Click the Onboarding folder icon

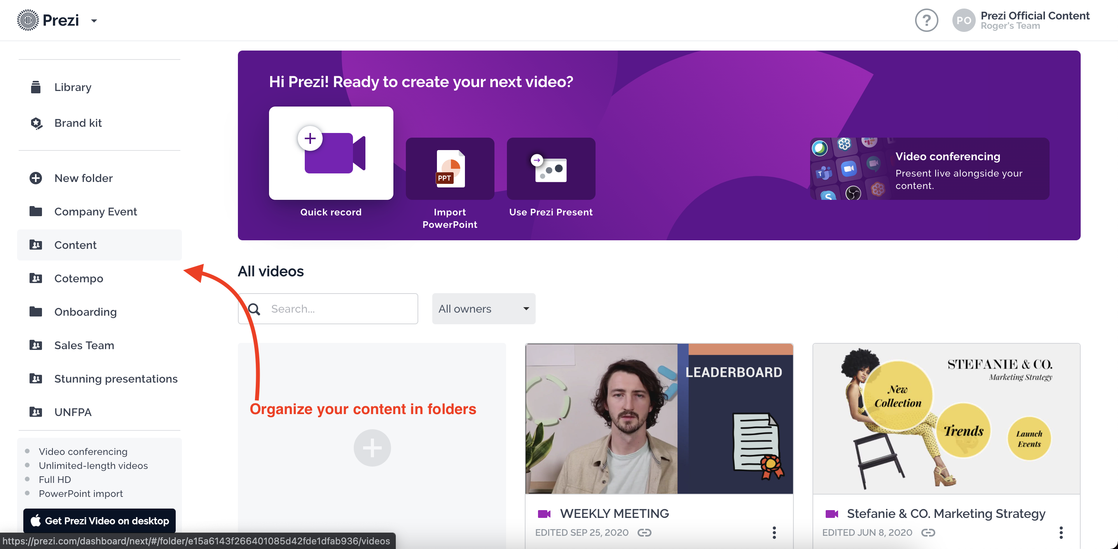[x=36, y=311]
